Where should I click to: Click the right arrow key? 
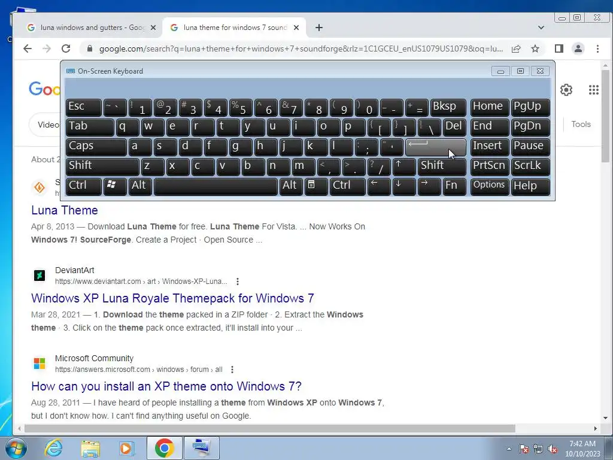[x=429, y=186]
